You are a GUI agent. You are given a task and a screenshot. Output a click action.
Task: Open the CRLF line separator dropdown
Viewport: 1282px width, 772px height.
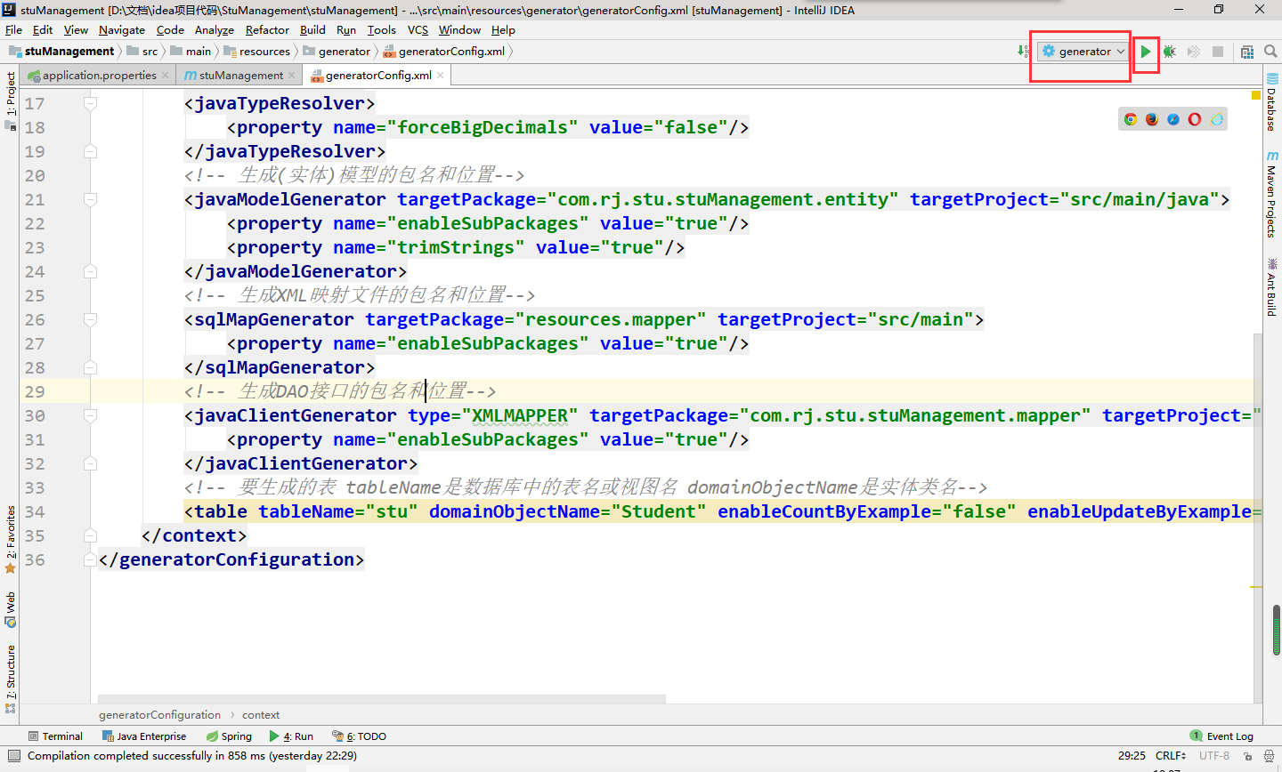(1170, 755)
